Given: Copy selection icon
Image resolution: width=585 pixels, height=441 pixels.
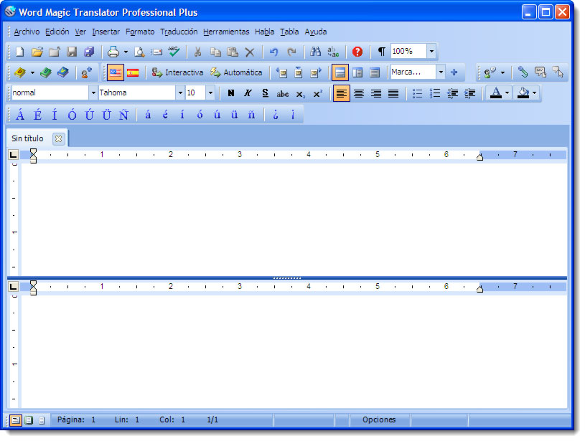Looking at the screenshot, I should (215, 52).
